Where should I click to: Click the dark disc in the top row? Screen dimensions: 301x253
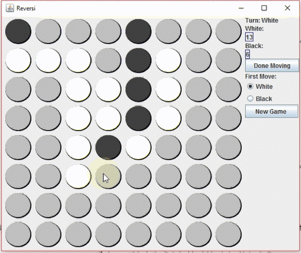(x=138, y=31)
